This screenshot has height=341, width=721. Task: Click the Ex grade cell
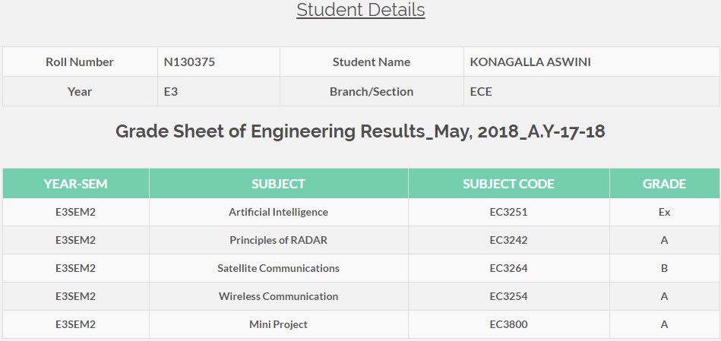coord(665,213)
